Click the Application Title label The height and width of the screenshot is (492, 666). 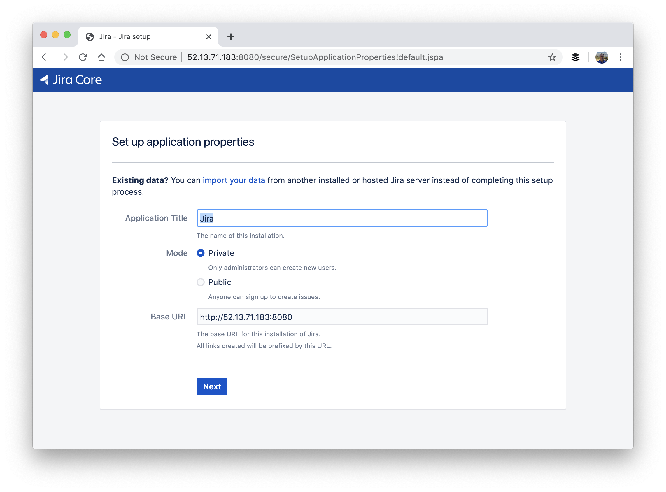tap(157, 218)
